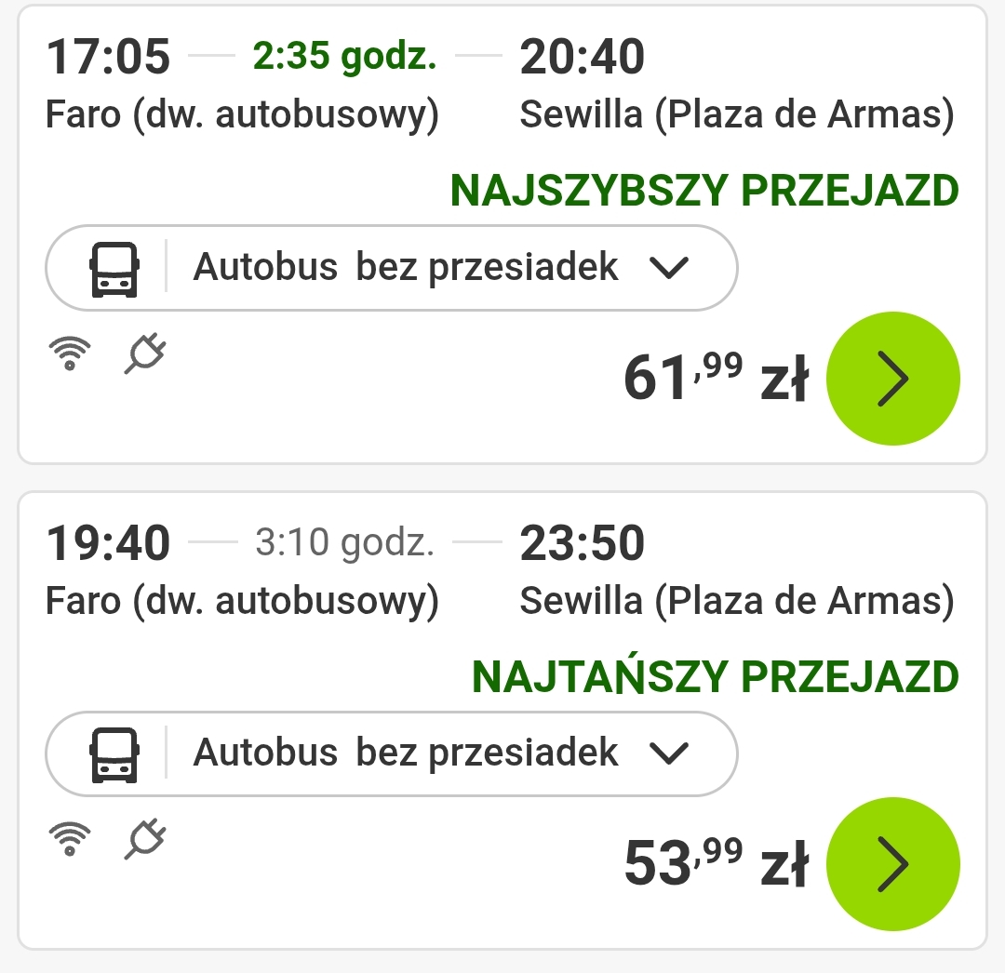This screenshot has width=1005, height=973.
Task: Open the 17:05 Autobus bez przesiadek details dropdown
Action: coord(392,268)
